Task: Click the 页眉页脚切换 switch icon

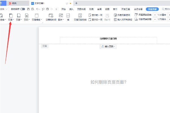Action: (80, 16)
